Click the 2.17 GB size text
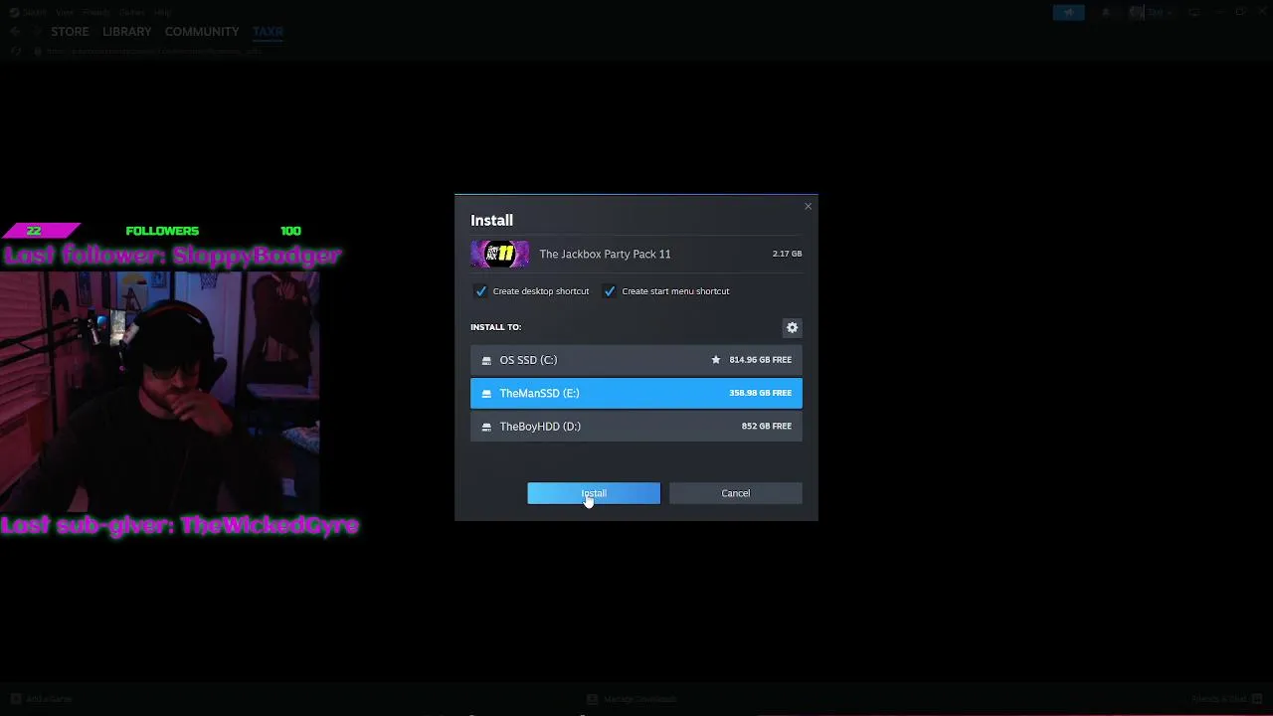 point(787,254)
